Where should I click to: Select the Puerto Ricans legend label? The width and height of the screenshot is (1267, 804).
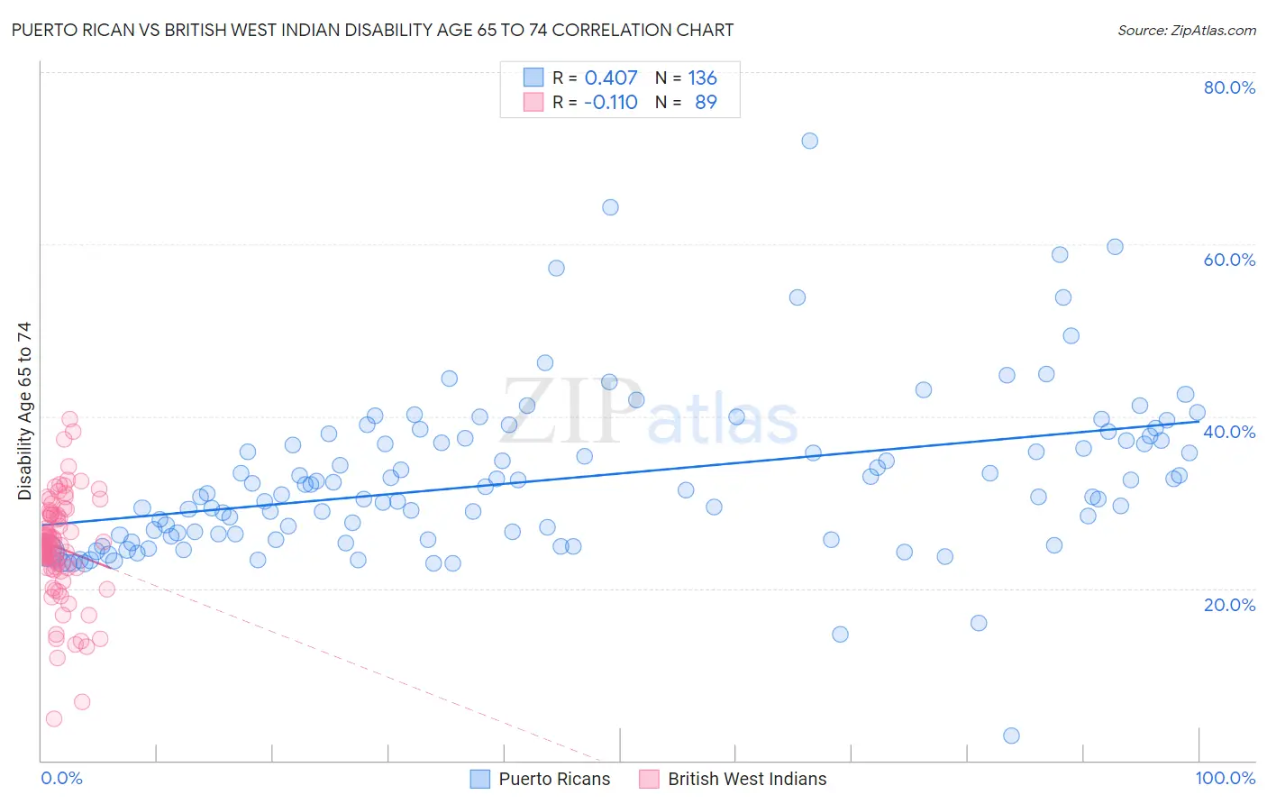coord(554,779)
